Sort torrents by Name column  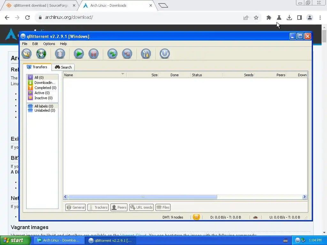click(x=95, y=75)
